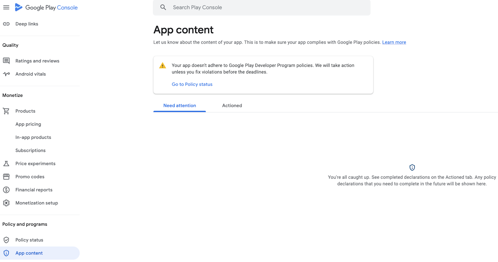
Task: Click the Policy status shield icon
Action: coord(6,240)
